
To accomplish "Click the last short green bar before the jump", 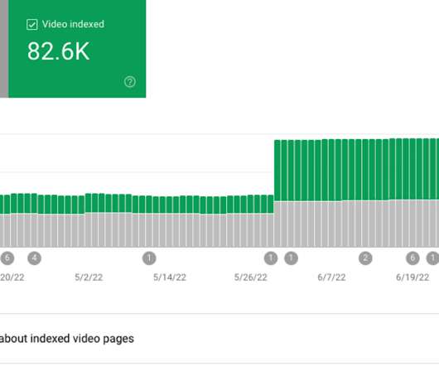I will pyautogui.click(x=271, y=204).
